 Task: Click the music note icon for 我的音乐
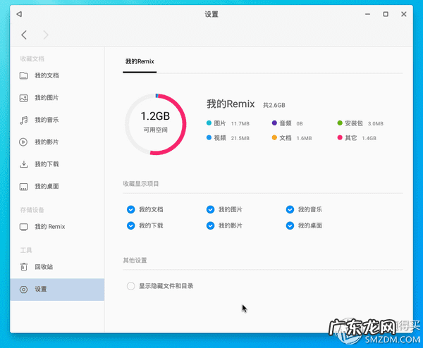tap(23, 120)
